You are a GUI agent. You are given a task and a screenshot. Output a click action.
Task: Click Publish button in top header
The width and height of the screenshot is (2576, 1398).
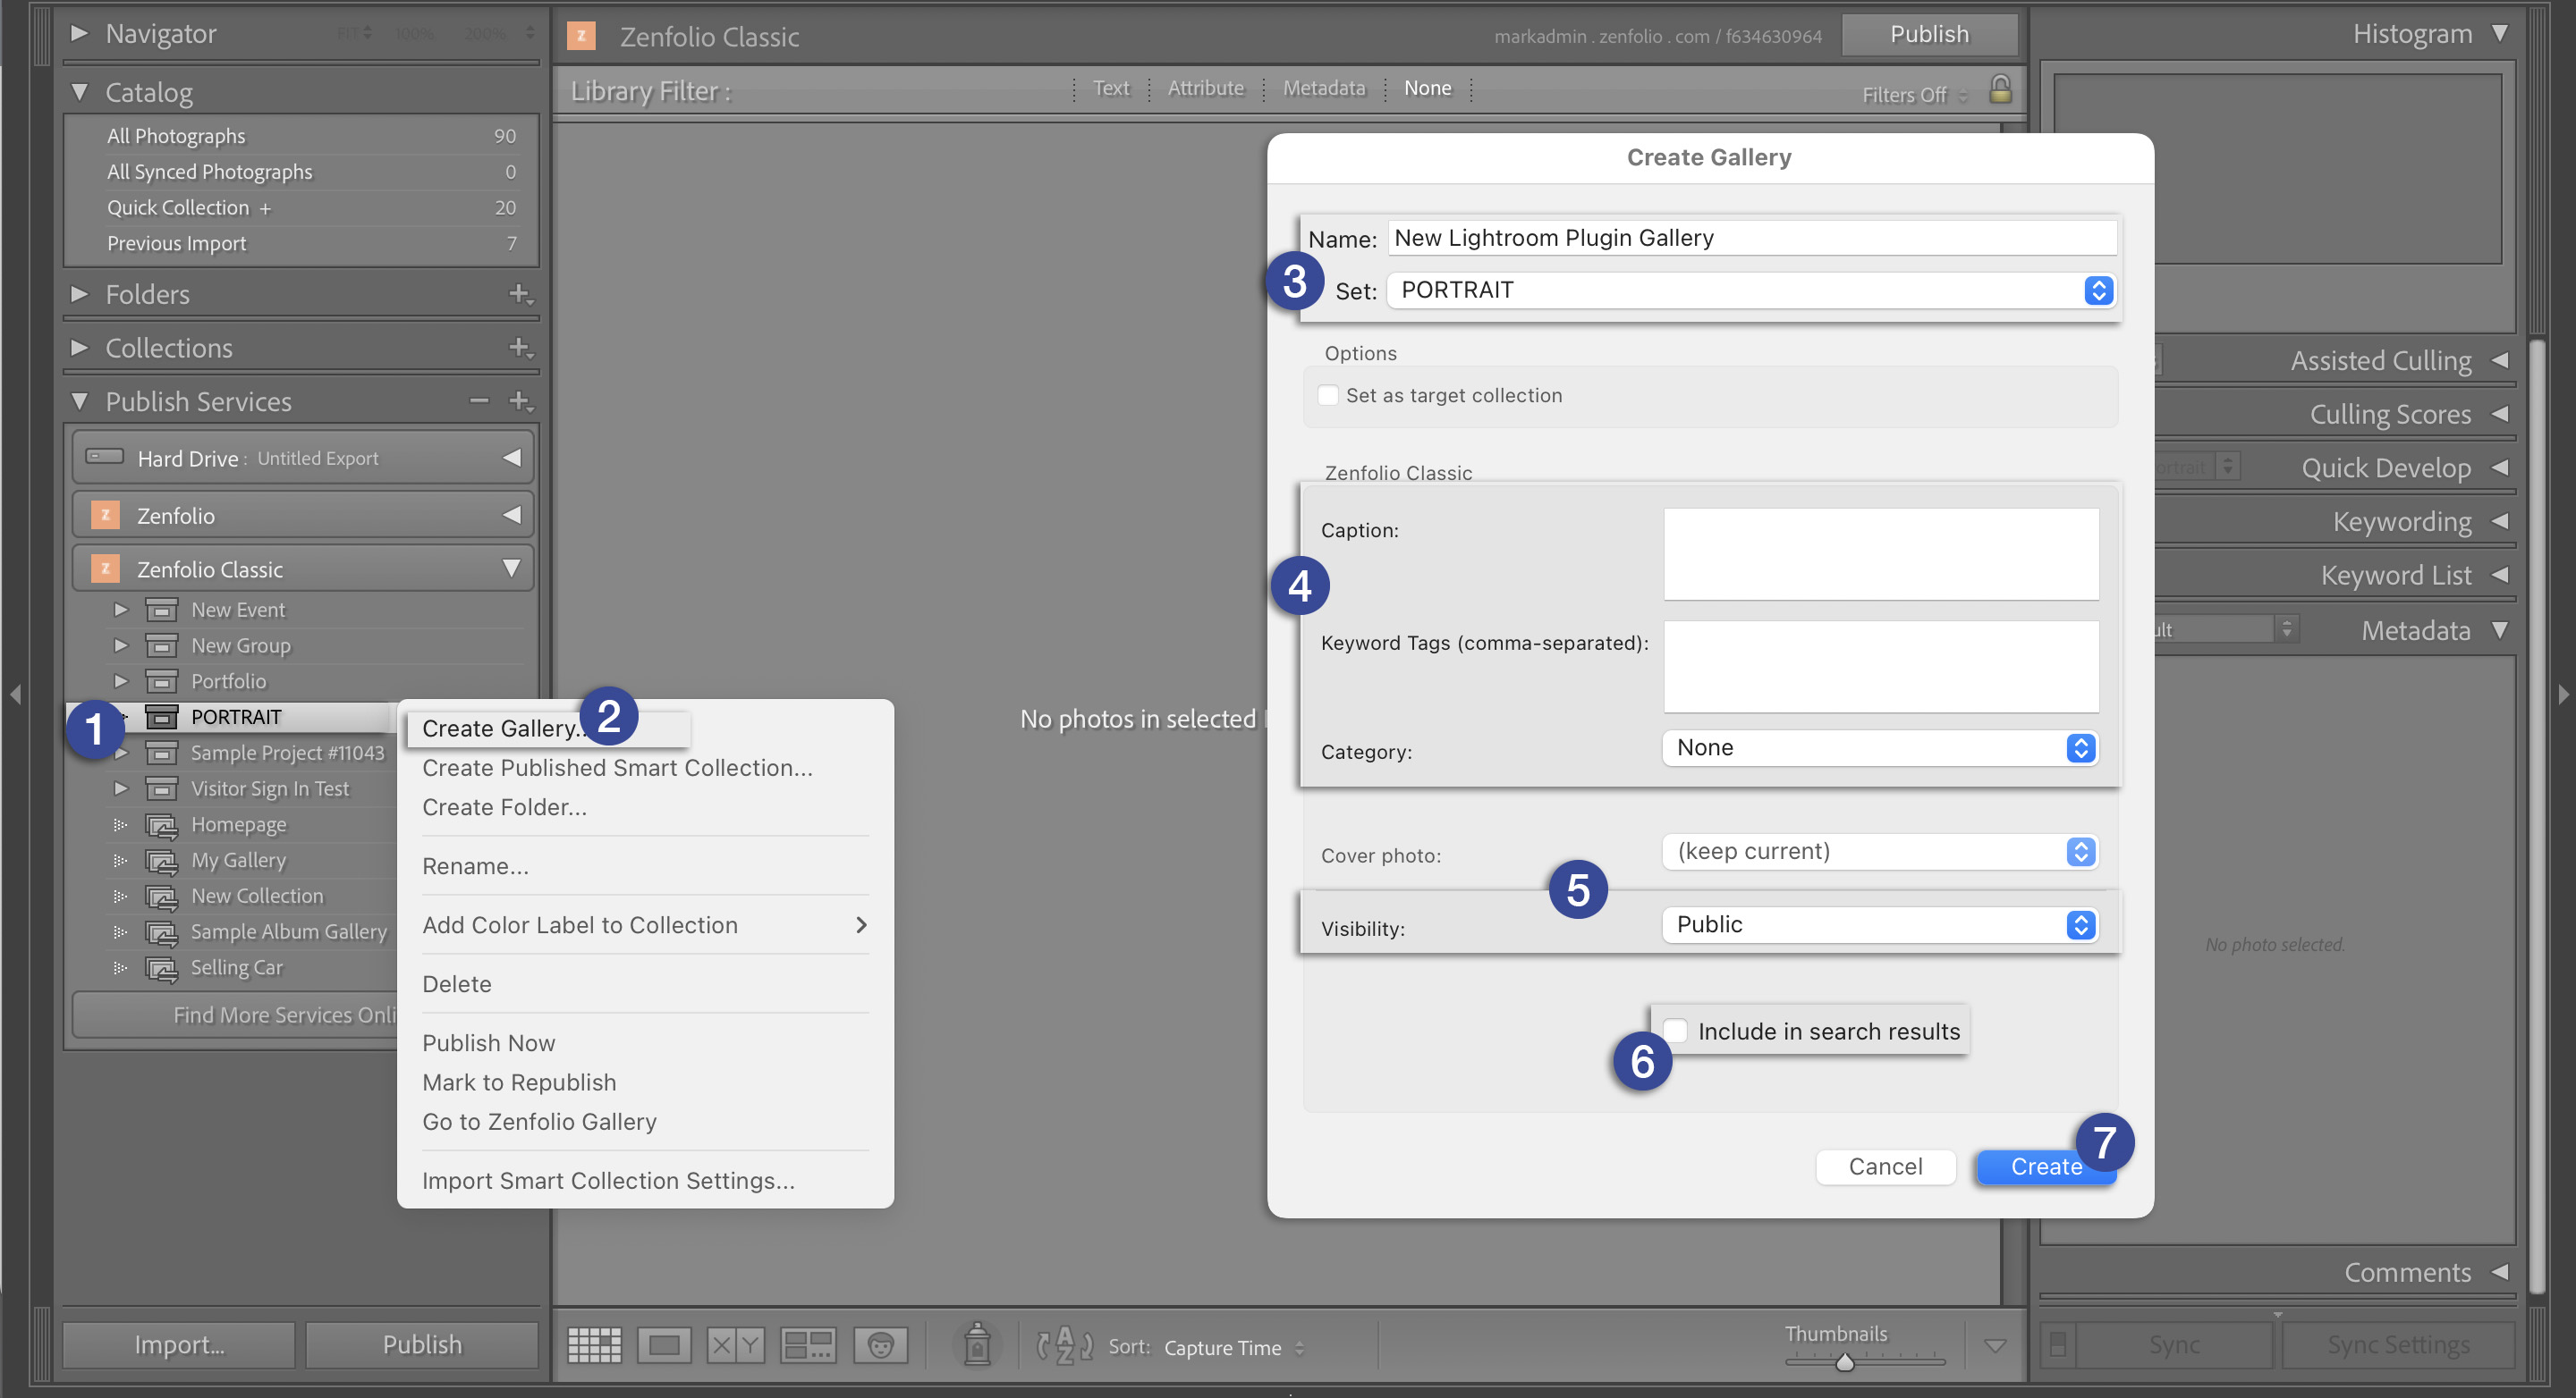click(x=1929, y=34)
